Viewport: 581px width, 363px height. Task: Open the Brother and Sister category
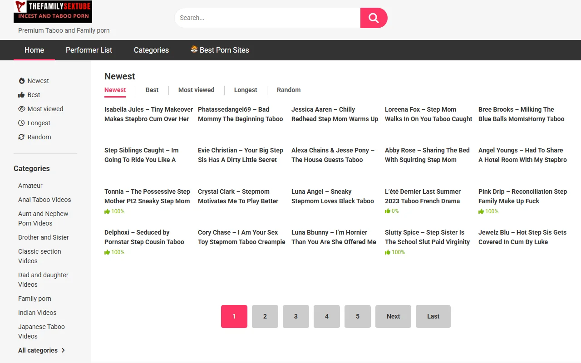pyautogui.click(x=44, y=237)
